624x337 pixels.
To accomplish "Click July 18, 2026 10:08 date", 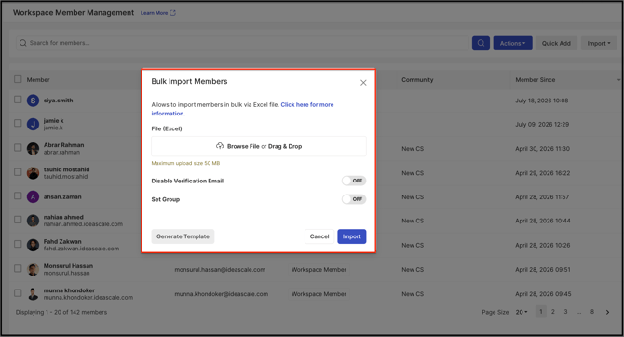I will pyautogui.click(x=542, y=101).
